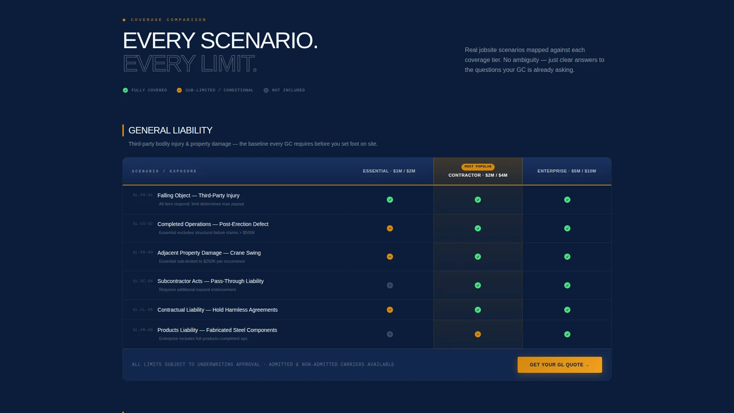Click scenario code GL-FO-01
Screen dimensions: 734x413
(143, 195)
